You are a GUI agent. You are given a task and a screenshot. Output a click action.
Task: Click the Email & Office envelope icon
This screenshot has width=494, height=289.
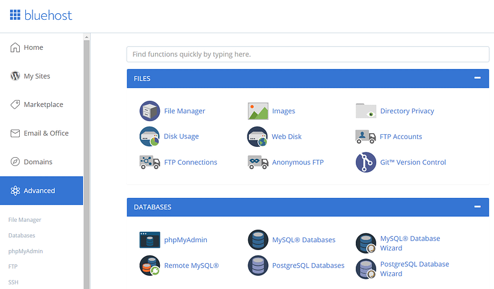(15, 133)
